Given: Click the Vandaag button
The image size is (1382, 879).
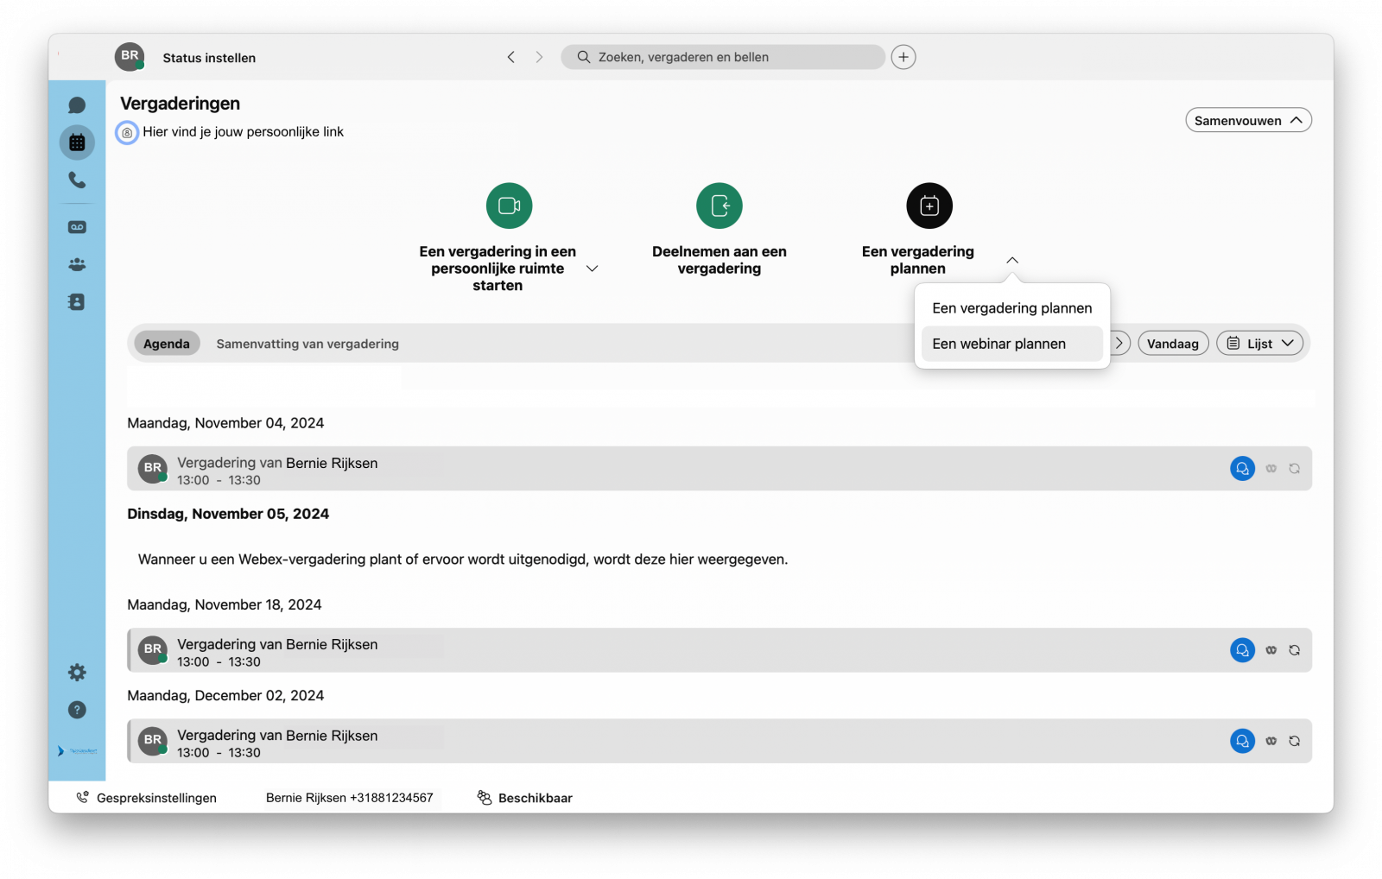Looking at the screenshot, I should (x=1173, y=343).
